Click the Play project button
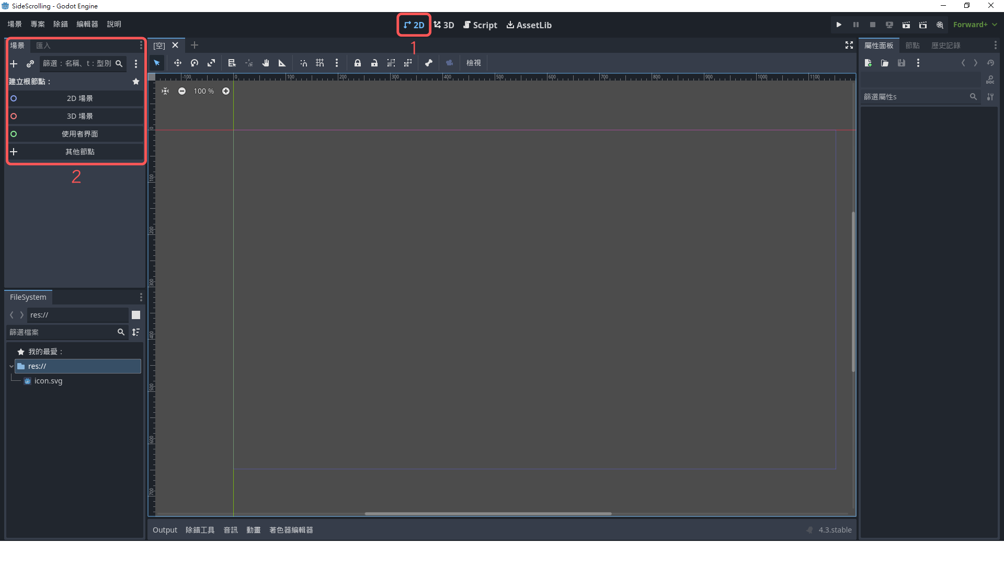Screen dimensions: 1004x565 839,25
